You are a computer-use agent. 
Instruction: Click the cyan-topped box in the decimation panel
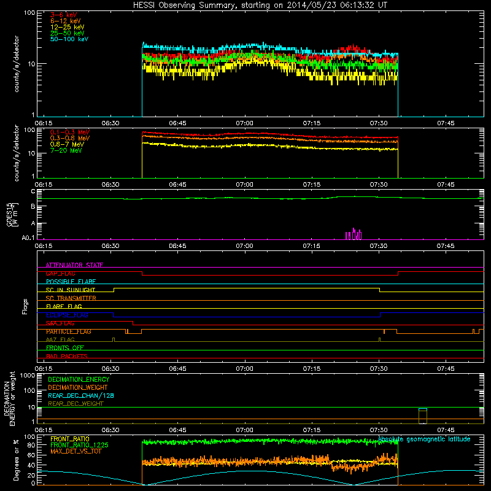[x=423, y=416]
